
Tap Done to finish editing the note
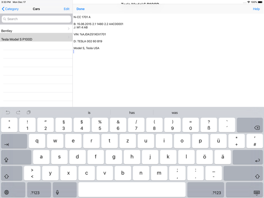(80, 9)
